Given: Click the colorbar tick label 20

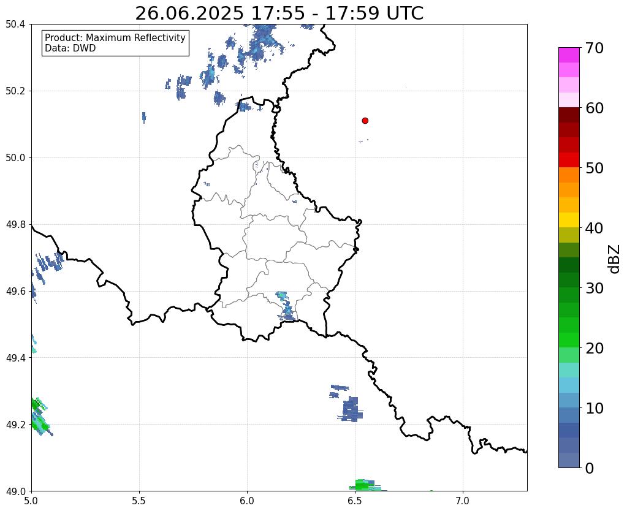Looking at the screenshot, I should (x=595, y=348).
